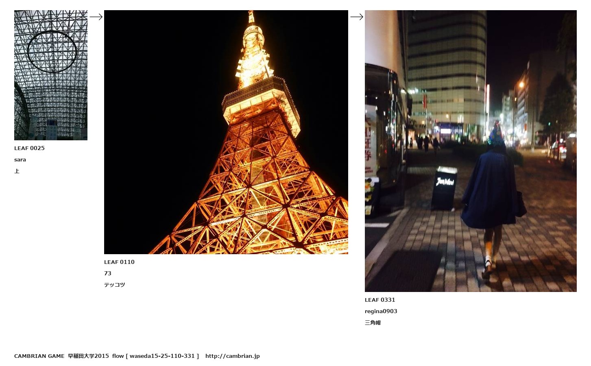Click the author name sara
The image size is (591, 366).
click(x=20, y=159)
